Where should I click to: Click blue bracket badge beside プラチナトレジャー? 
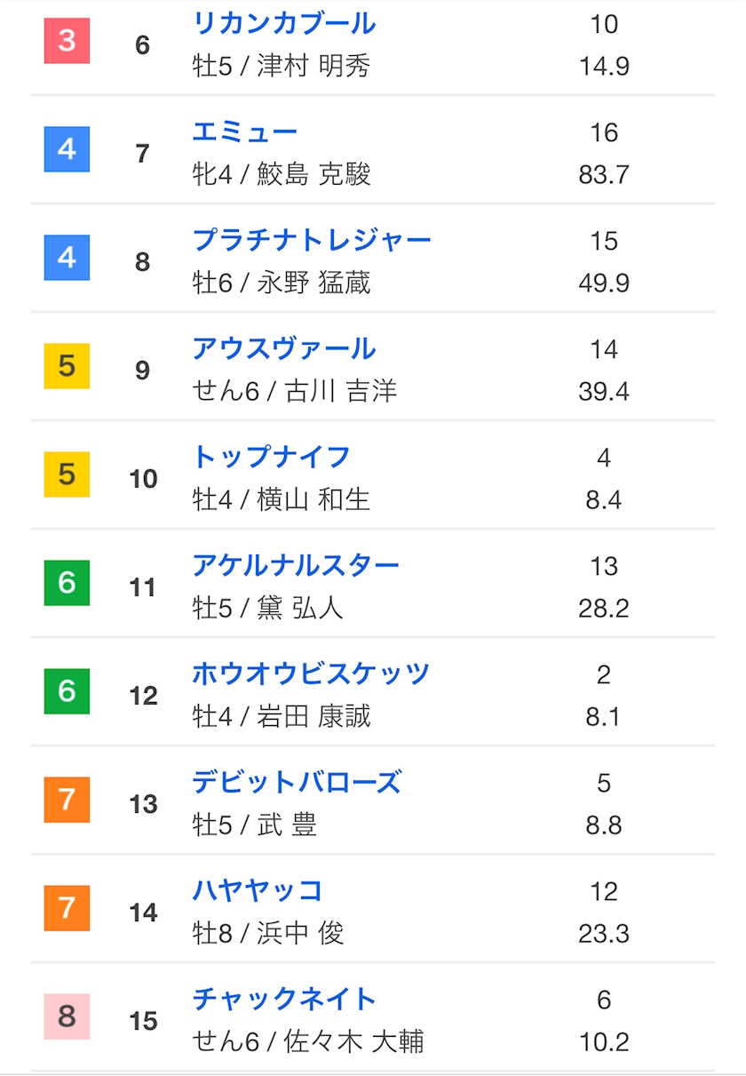67,258
